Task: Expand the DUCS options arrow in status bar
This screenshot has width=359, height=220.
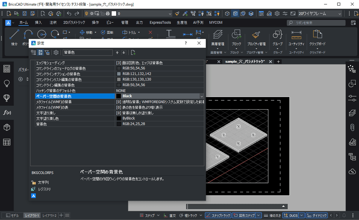Action: 302,215
